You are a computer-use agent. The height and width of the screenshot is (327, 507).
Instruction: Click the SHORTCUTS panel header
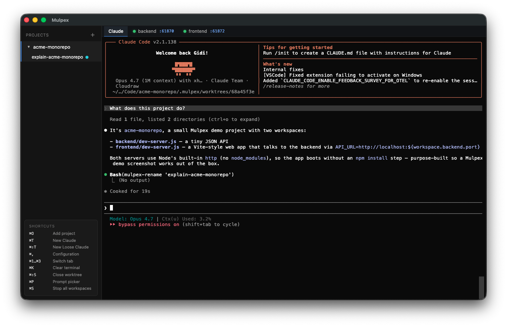click(42, 226)
